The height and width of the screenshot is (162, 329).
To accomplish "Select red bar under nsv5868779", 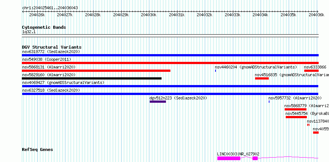I will (x=295, y=109).
